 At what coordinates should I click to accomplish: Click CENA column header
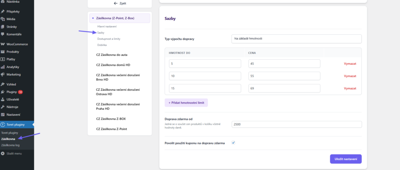tap(252, 53)
